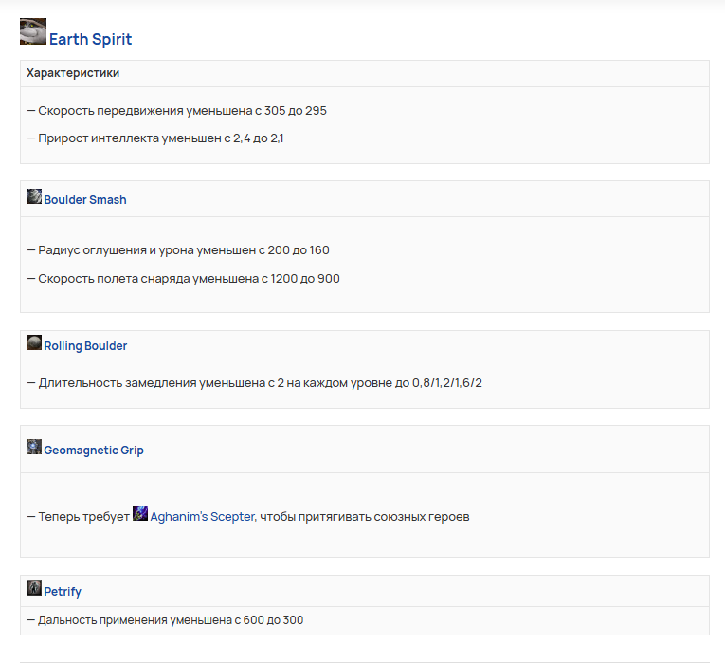Screen dimensions: 725x663
Task: Open the Geomagnetic Grip ability link
Action: pos(94,451)
